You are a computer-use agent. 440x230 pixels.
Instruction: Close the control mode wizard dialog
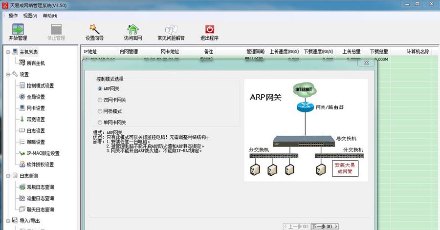click(x=366, y=63)
